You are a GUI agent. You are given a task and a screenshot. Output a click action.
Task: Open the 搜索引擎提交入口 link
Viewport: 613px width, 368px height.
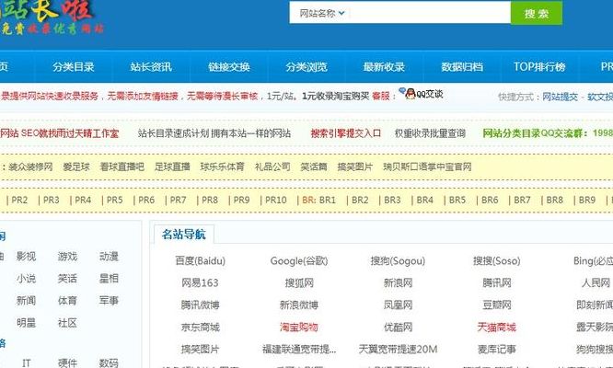(345, 133)
